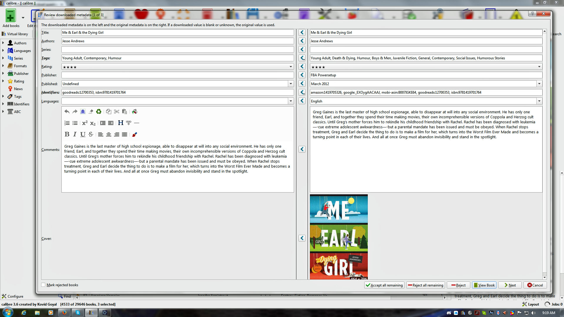Image resolution: width=564 pixels, height=317 pixels.
Task: Click the book cover thumbnail
Action: coord(339,237)
